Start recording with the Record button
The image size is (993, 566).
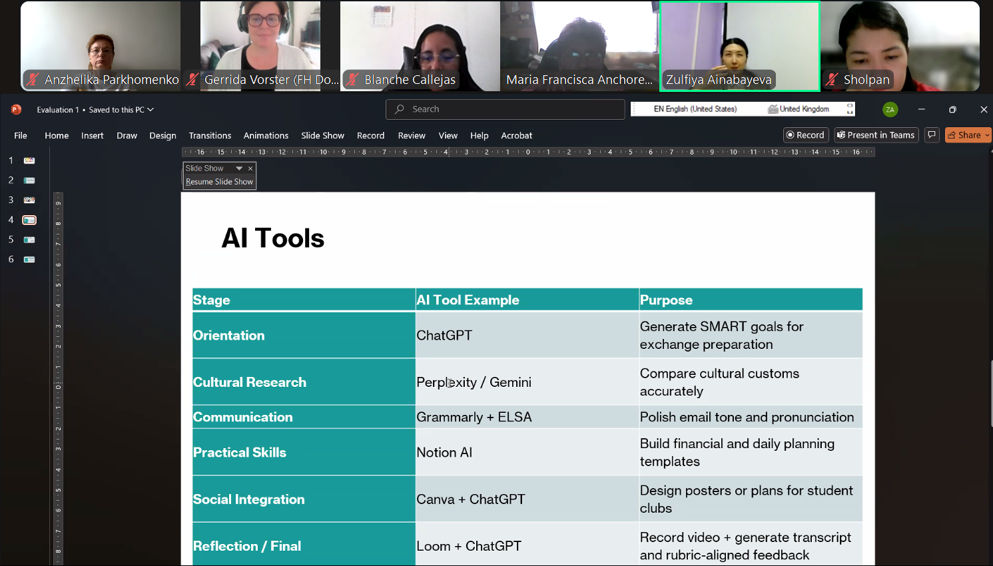point(806,135)
